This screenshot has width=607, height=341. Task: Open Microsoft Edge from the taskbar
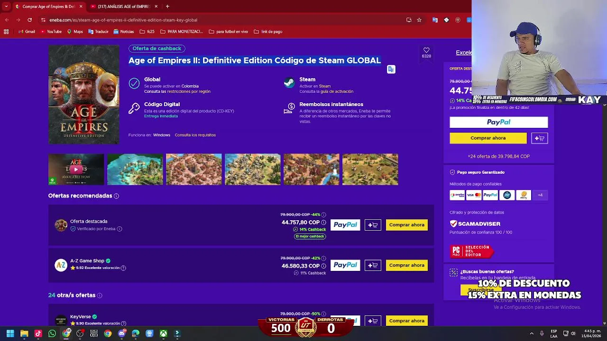pos(136,333)
